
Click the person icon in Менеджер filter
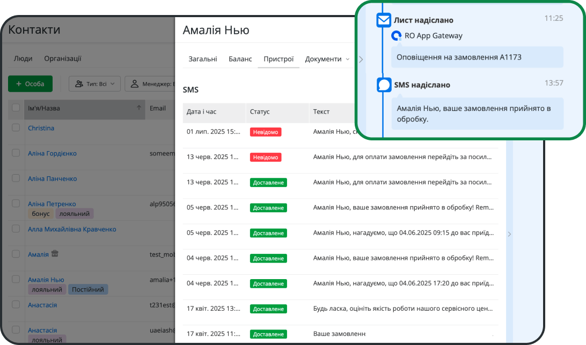(135, 84)
